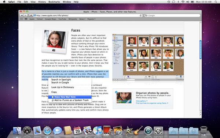Screen dimensions: 220x138
Task: Open the Downloads folder stack in Dock
Action: (x=194, y=131)
